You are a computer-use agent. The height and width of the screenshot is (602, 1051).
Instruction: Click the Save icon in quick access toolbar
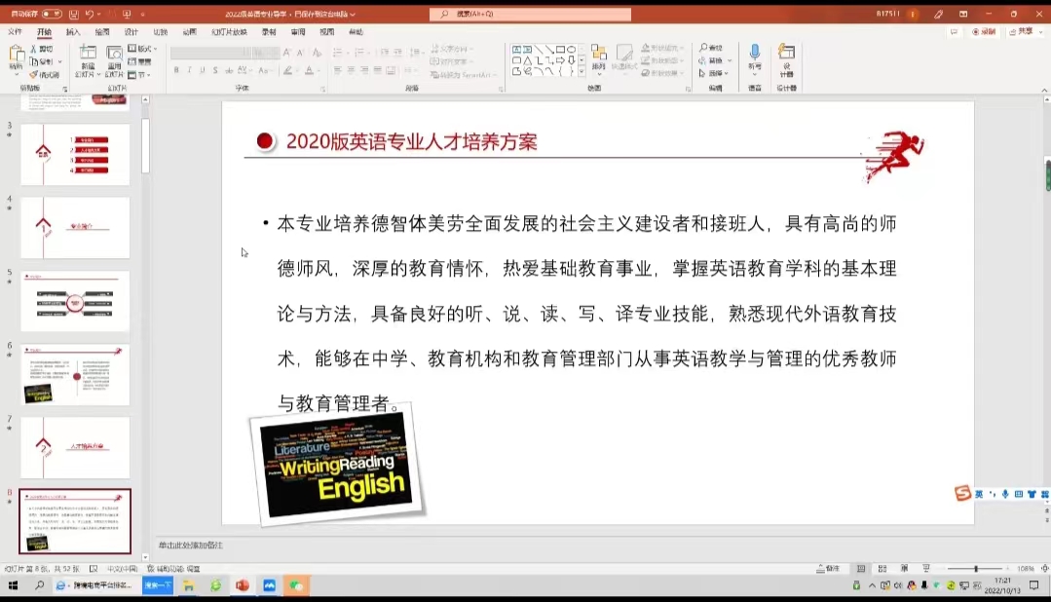[x=74, y=14]
